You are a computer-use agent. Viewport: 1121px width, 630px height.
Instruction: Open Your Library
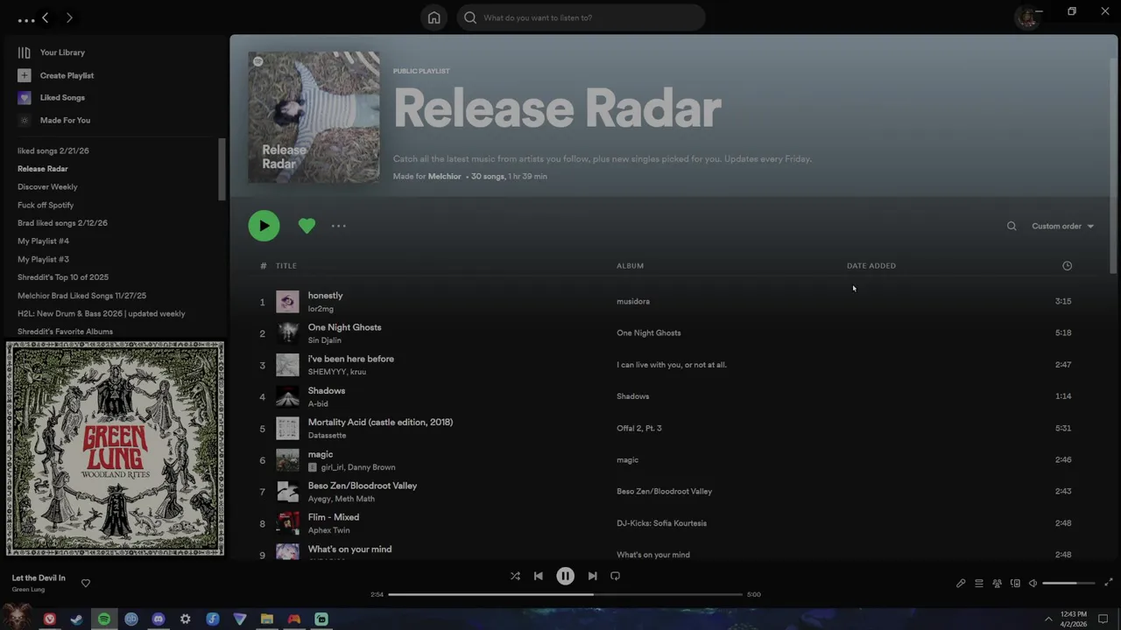coord(52,52)
